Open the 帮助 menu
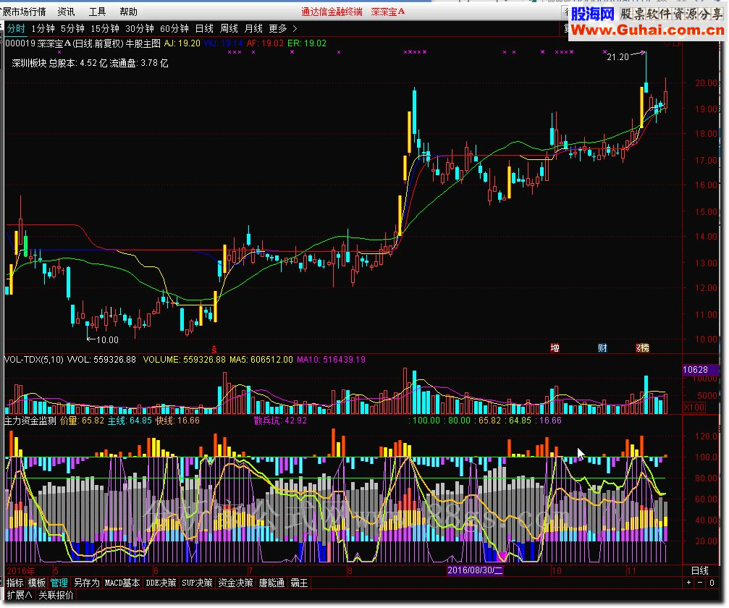The height and width of the screenshot is (608, 729). 128,12
